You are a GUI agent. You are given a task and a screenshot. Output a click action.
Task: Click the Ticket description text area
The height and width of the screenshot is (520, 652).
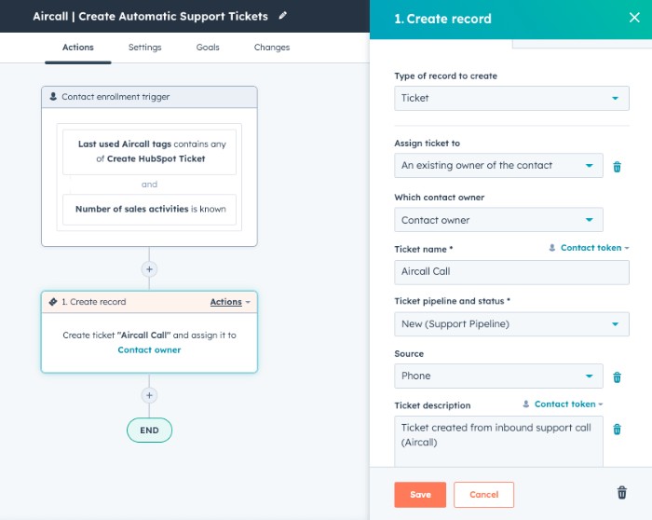(498, 442)
